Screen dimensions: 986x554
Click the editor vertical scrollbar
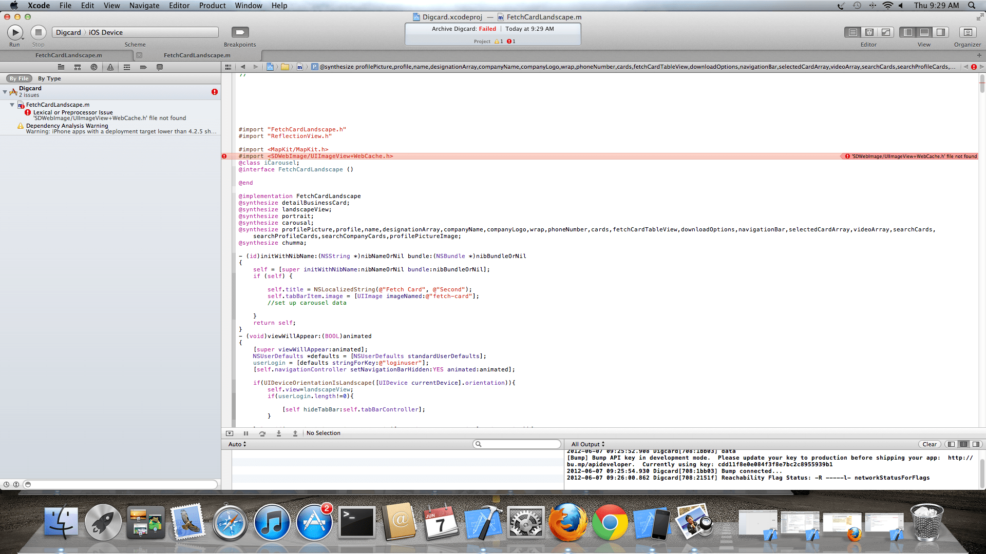[x=982, y=84]
